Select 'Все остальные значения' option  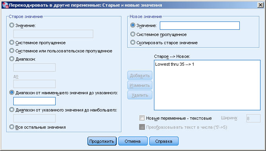(12, 127)
